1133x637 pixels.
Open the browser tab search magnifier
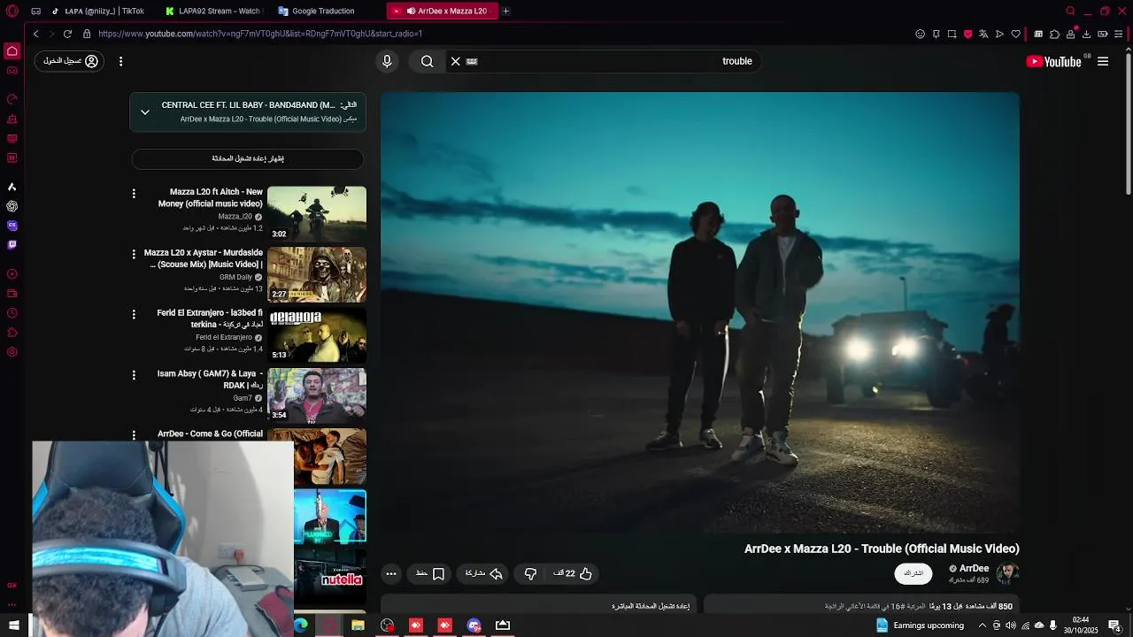point(1071,12)
